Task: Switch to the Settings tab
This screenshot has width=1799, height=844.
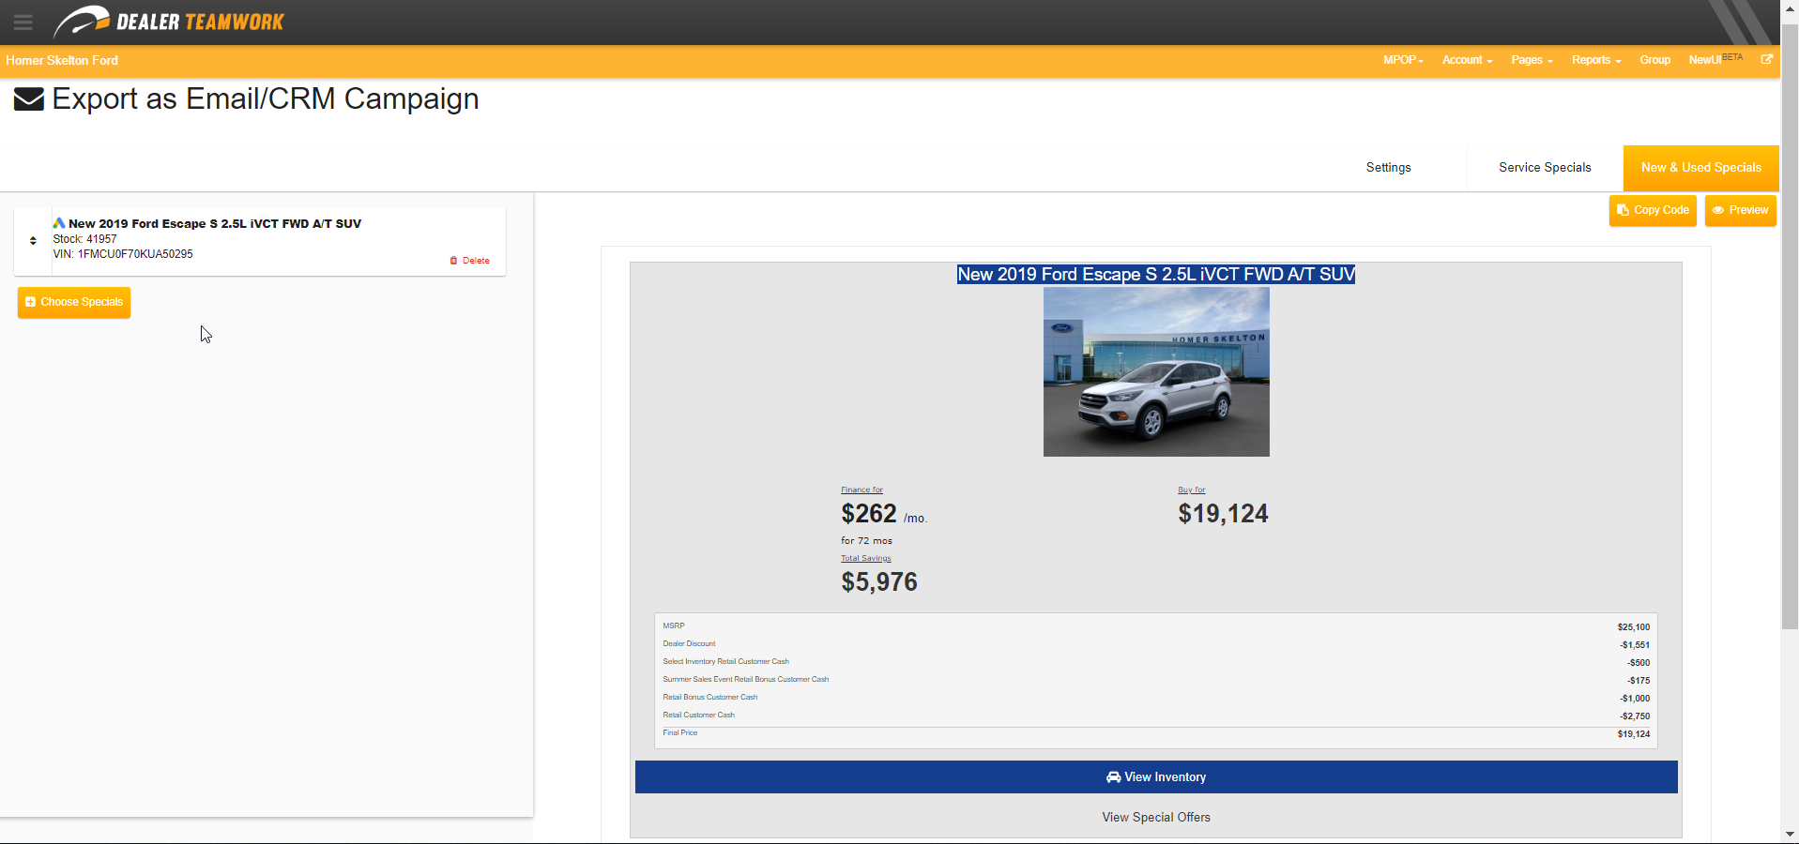Action: point(1388,167)
